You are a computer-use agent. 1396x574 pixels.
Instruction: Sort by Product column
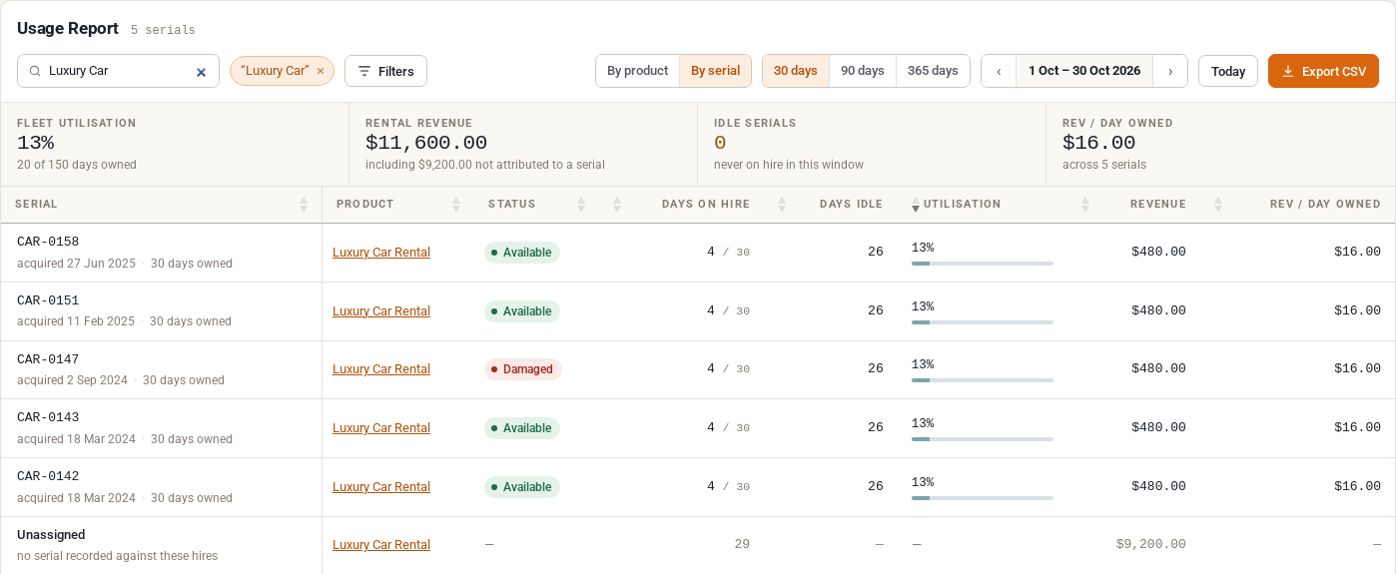tap(397, 204)
